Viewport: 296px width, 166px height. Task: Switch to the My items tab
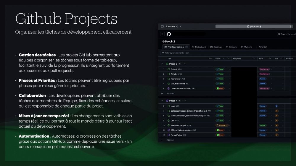(x=246, y=47)
